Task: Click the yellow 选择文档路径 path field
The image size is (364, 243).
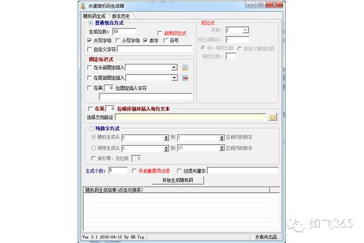Action: (190, 117)
